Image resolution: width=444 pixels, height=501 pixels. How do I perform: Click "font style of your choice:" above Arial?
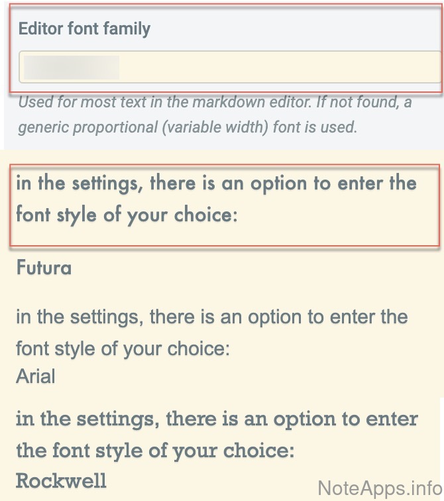[x=123, y=348]
